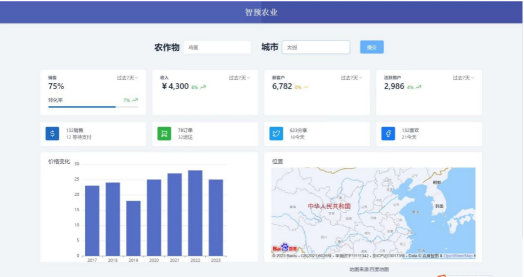The width and height of the screenshot is (524, 277).
Task: Click the 12 等待支付 text
Action: pyautogui.click(x=78, y=137)
